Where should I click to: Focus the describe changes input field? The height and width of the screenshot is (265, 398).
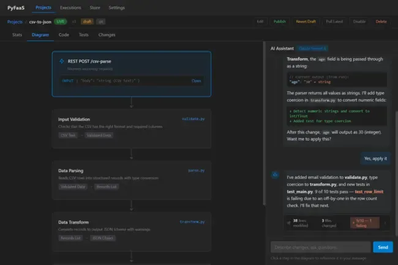(320, 247)
